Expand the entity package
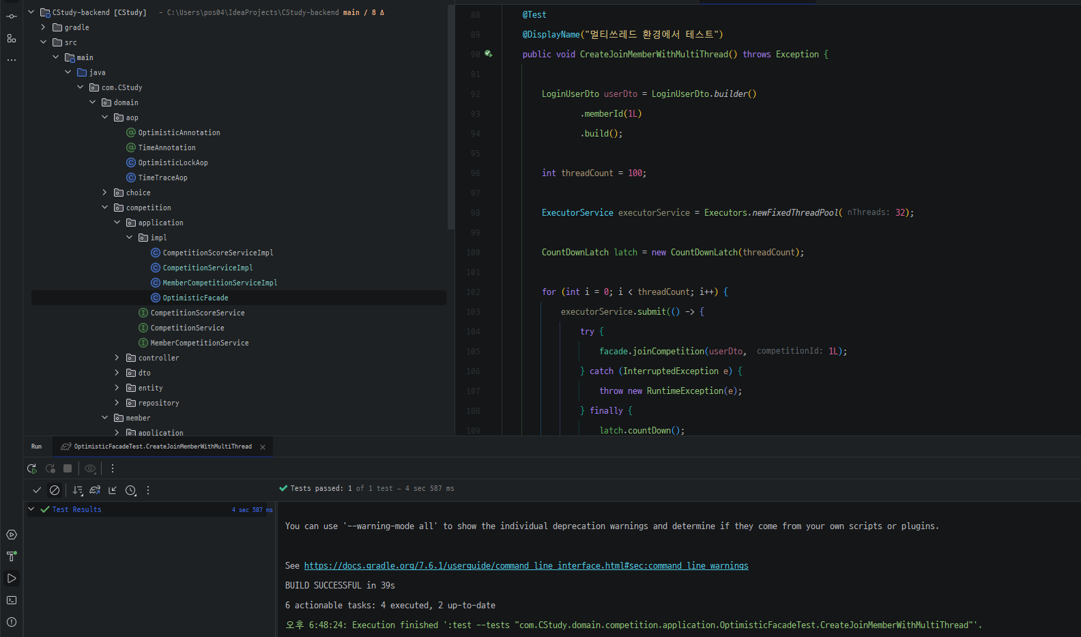This screenshot has height=637, width=1081. pyautogui.click(x=117, y=388)
